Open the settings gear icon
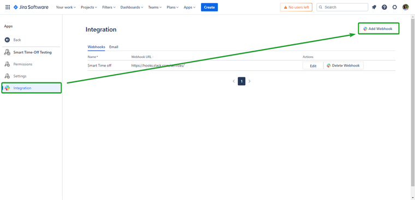 (x=395, y=7)
